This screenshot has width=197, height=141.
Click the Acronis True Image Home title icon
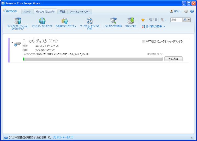tap(3, 3)
